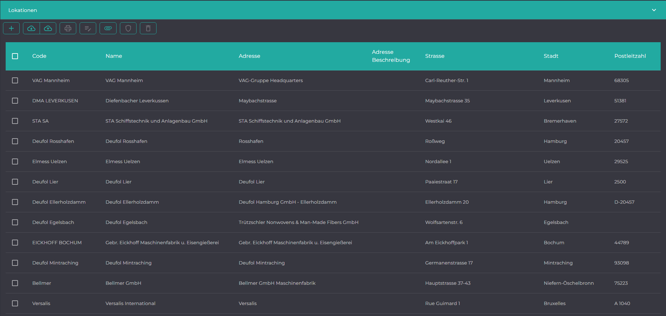Viewport: 666px width, 316px height.
Task: Click street 'Nordallee 1'
Action: [x=438, y=161]
